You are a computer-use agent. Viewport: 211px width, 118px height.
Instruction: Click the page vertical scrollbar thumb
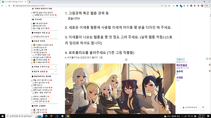[x=210, y=15]
